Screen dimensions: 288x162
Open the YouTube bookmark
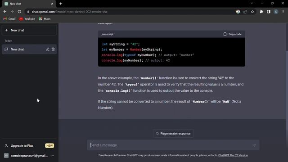tap(27, 19)
